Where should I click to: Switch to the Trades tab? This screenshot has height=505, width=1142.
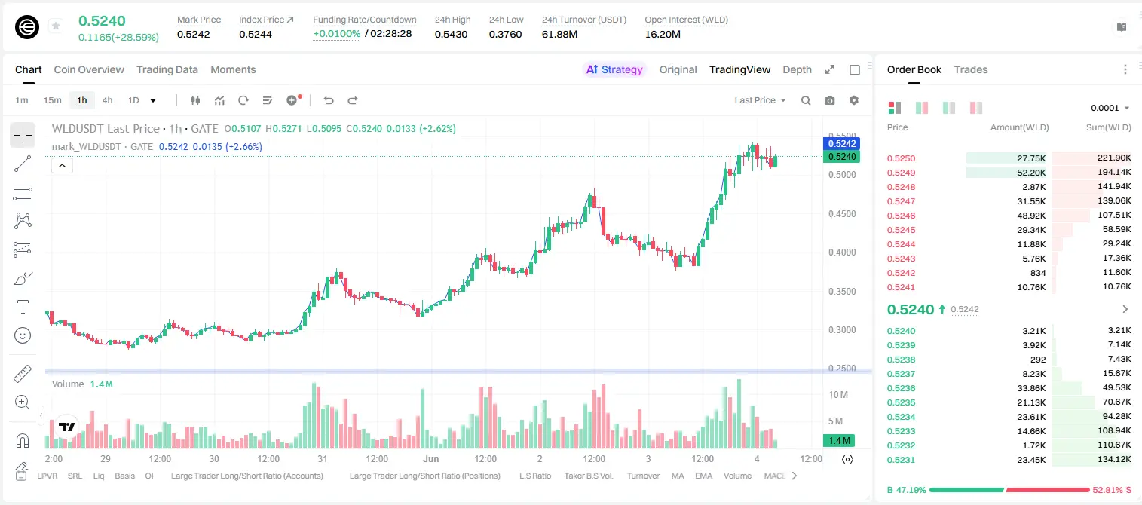pos(970,69)
